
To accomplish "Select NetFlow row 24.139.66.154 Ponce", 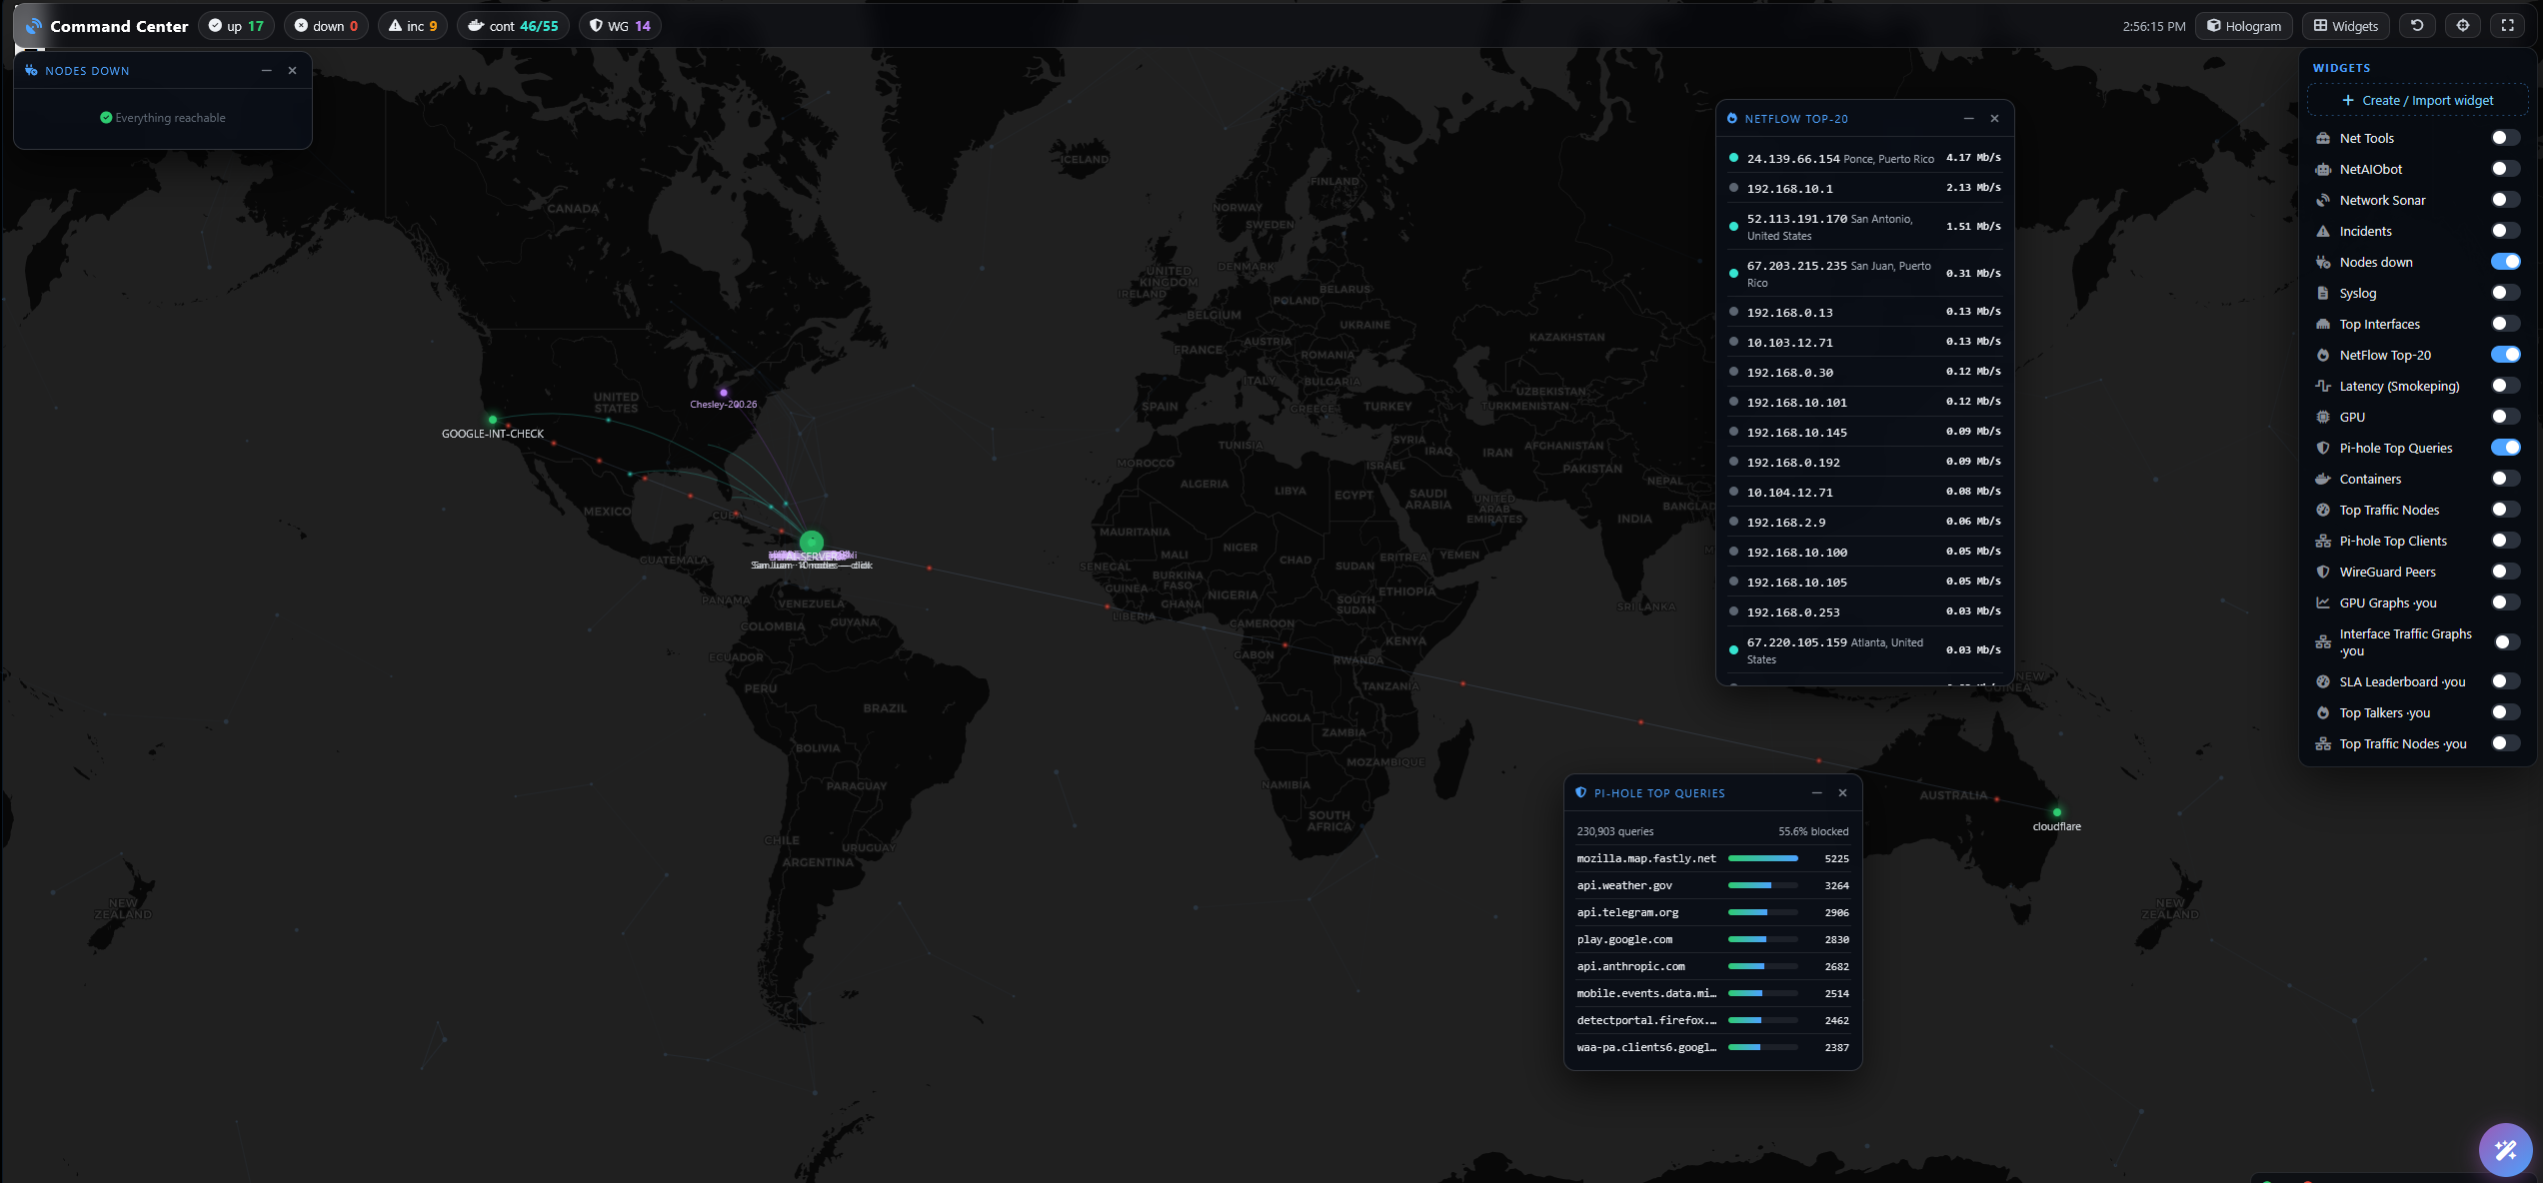I will [x=1864, y=158].
